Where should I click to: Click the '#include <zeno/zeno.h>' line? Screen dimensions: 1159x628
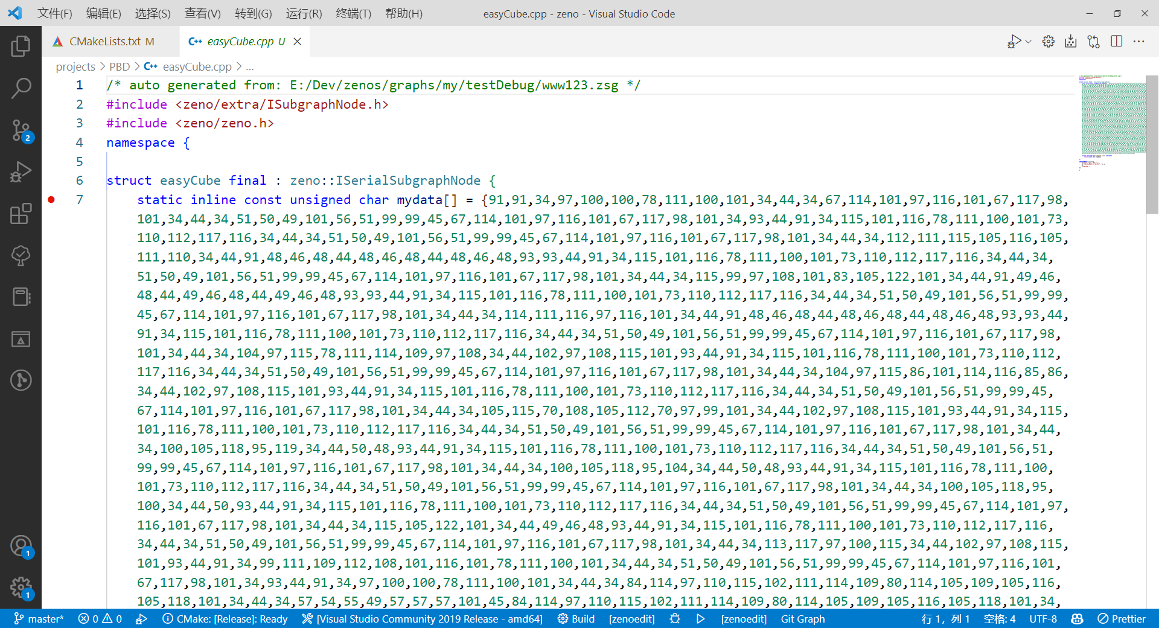[190, 123]
